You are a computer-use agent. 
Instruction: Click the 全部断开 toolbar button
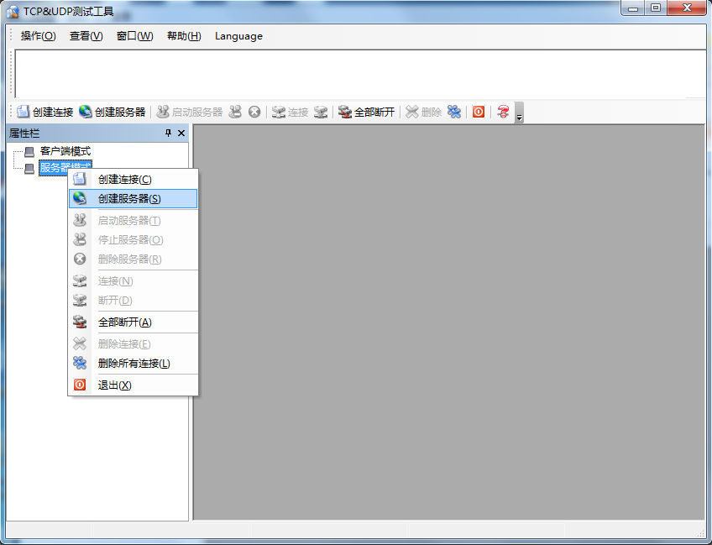point(366,112)
